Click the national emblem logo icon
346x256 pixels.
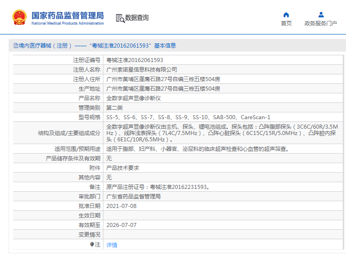coord(19,17)
